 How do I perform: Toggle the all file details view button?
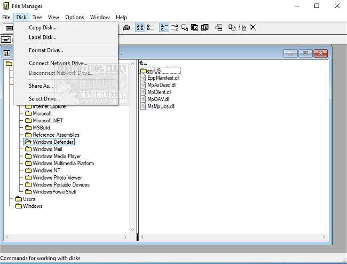click(x=151, y=27)
